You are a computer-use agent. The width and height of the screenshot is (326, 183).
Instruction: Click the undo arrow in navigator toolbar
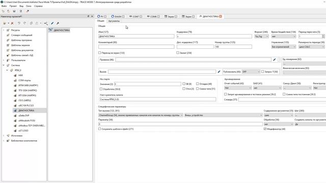coord(19,23)
